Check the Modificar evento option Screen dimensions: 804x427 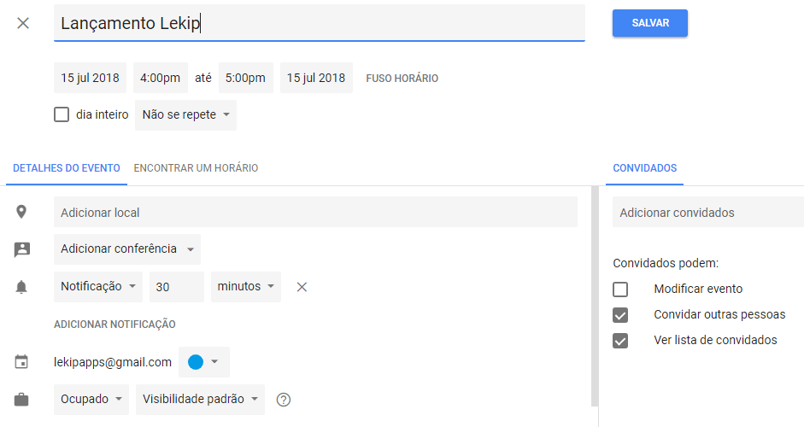(x=620, y=290)
